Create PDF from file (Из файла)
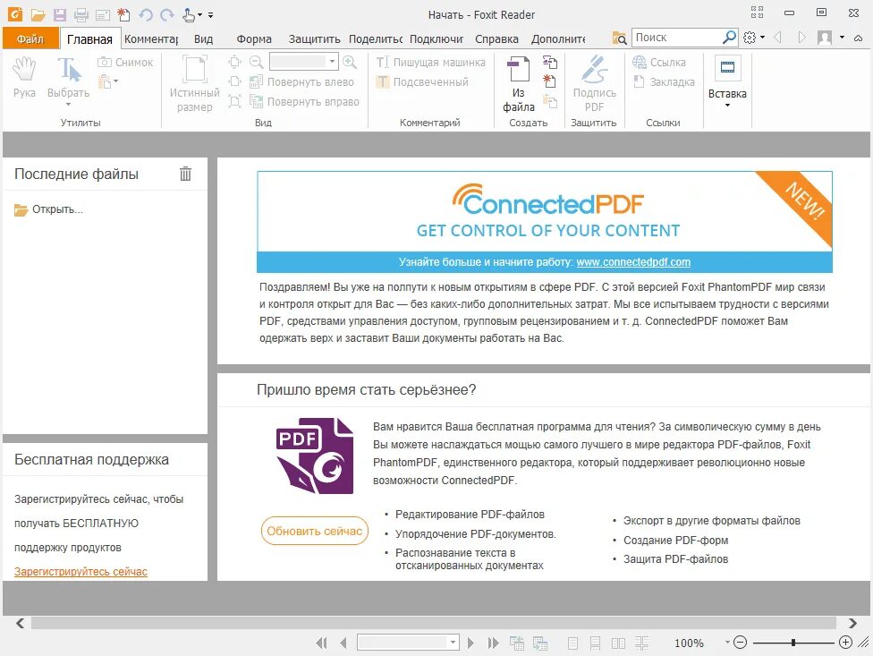The height and width of the screenshot is (656, 873). pos(519,85)
